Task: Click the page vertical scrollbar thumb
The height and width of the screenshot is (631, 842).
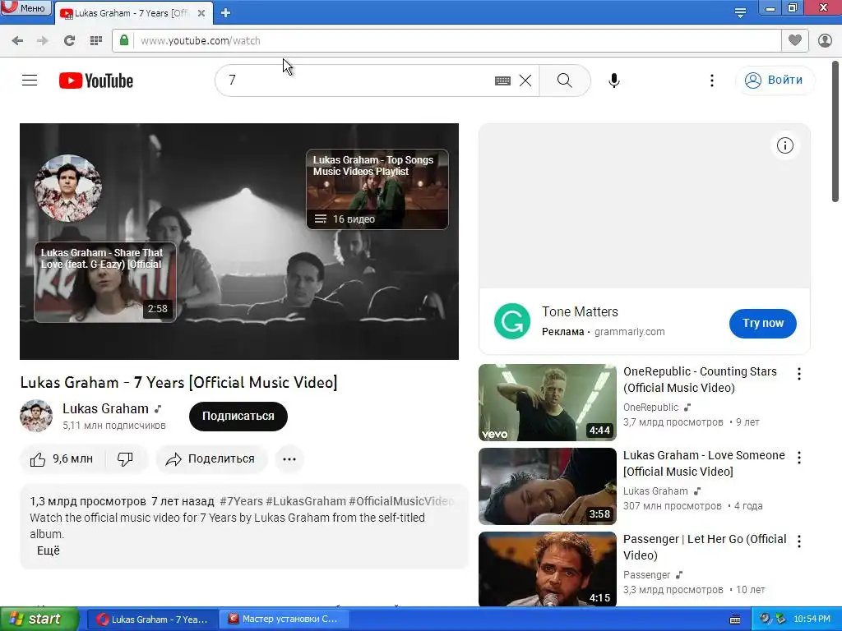Action: tap(835, 131)
